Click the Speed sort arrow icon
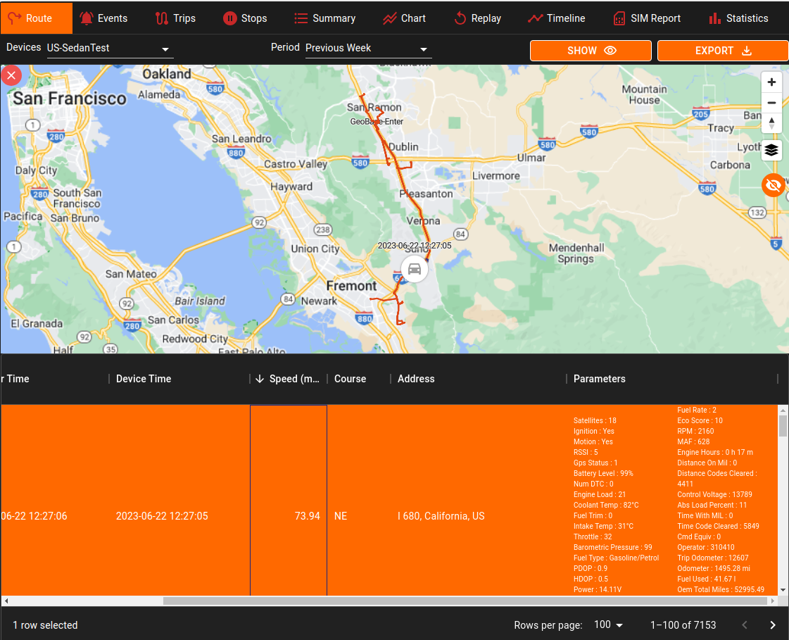Image resolution: width=789 pixels, height=640 pixels. [x=260, y=379]
